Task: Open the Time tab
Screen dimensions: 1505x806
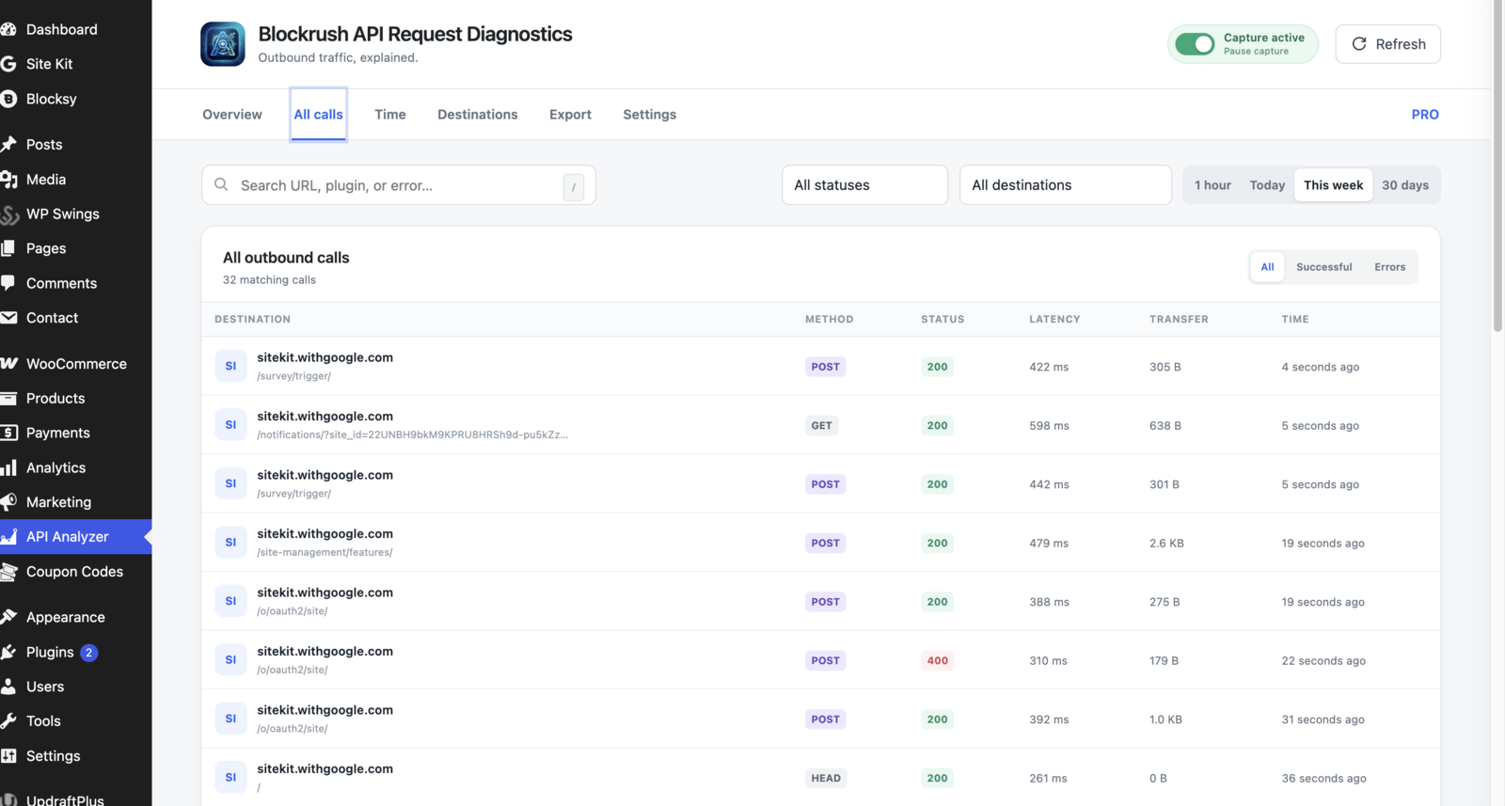Action: point(390,115)
